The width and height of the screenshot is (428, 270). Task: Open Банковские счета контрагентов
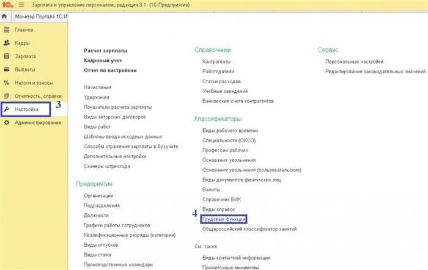(x=238, y=101)
